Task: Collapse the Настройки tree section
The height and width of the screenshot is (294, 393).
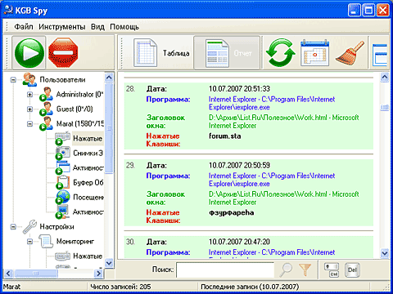Action: (x=13, y=226)
